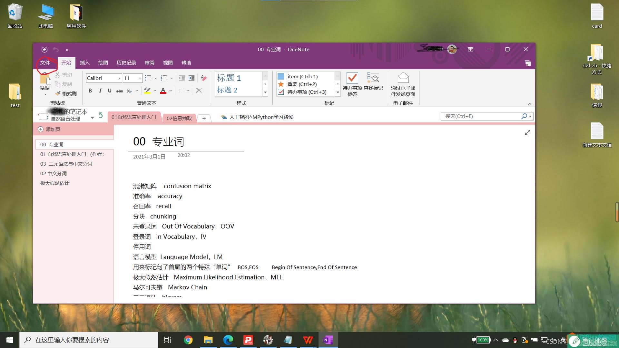Click the Underline formatting icon
The width and height of the screenshot is (619, 348).
point(110,91)
